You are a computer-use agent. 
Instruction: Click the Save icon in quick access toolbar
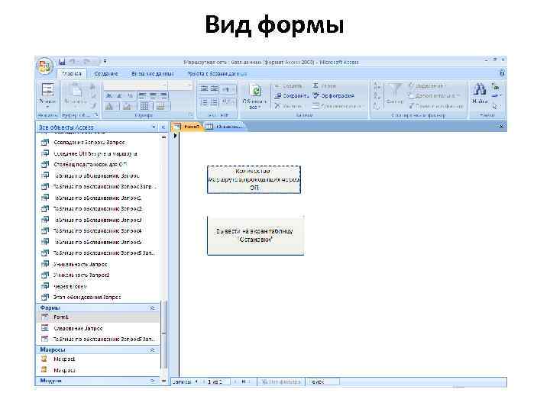(63, 62)
